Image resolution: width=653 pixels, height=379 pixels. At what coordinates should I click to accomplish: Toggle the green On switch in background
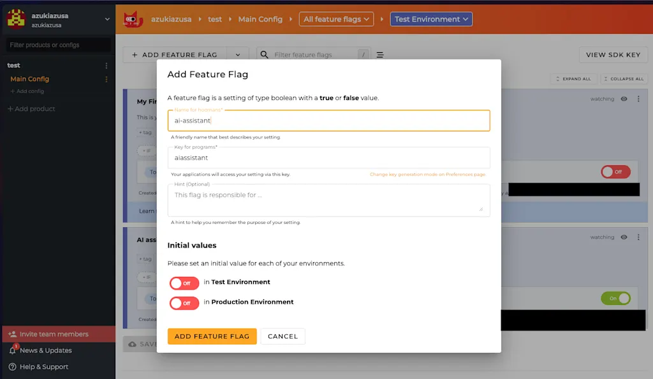[x=615, y=298]
